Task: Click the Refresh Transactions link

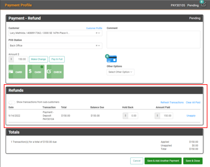Action: [x=172, y=102]
